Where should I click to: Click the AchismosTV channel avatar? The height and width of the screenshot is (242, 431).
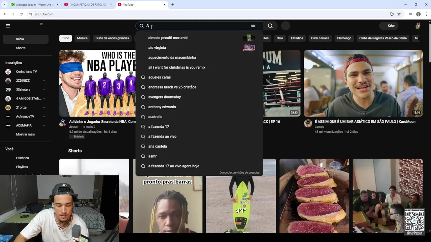pos(8,116)
